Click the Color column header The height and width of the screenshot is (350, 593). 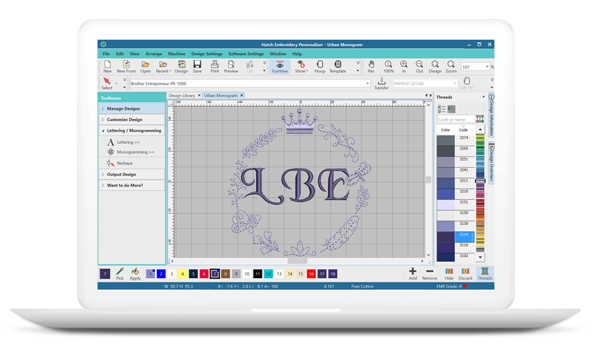click(x=446, y=129)
